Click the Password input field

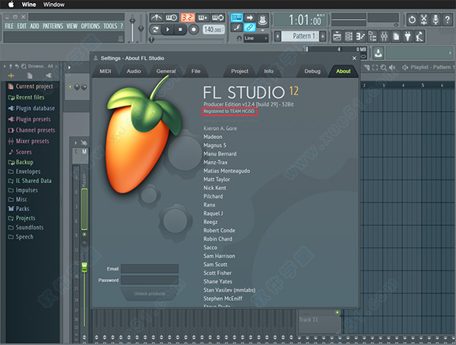[x=150, y=280]
